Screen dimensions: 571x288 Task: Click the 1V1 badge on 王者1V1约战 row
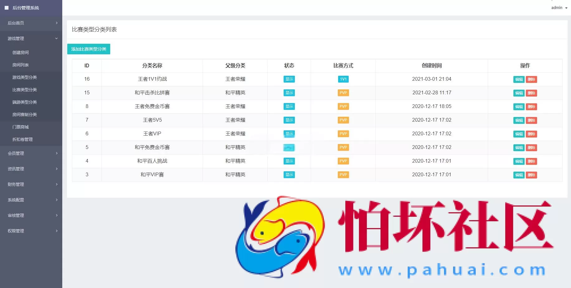(343, 79)
